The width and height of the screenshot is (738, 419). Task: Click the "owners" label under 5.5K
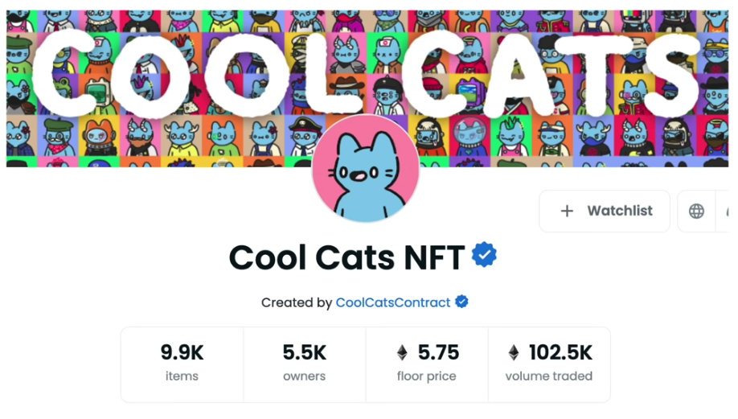(x=304, y=376)
